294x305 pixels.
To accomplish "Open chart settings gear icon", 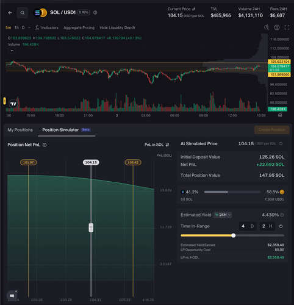I will coord(277,27).
